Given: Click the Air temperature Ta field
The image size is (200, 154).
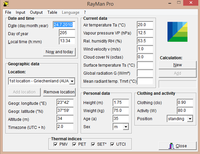Looking at the screenshot, I should (x=145, y=25).
